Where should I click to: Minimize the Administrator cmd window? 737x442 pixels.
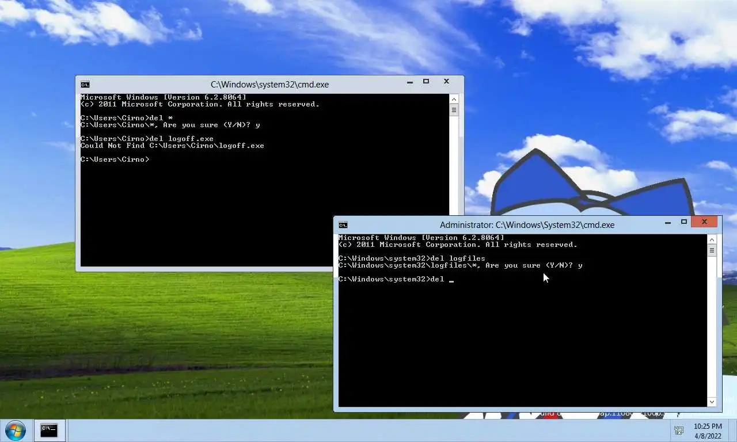click(668, 223)
